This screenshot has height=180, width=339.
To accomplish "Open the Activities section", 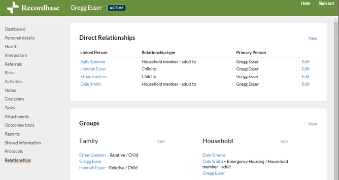I will [13, 82].
